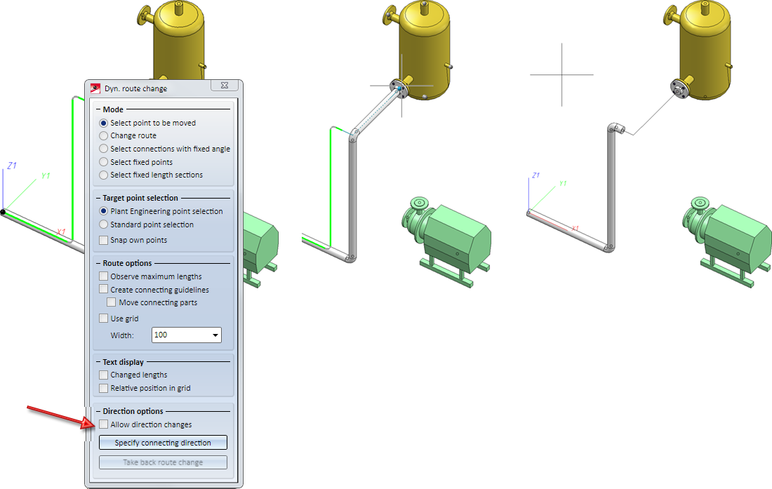Screen dimensions: 772x489
Task: Pick 'Select fixed length sections' mode
Action: coord(103,175)
